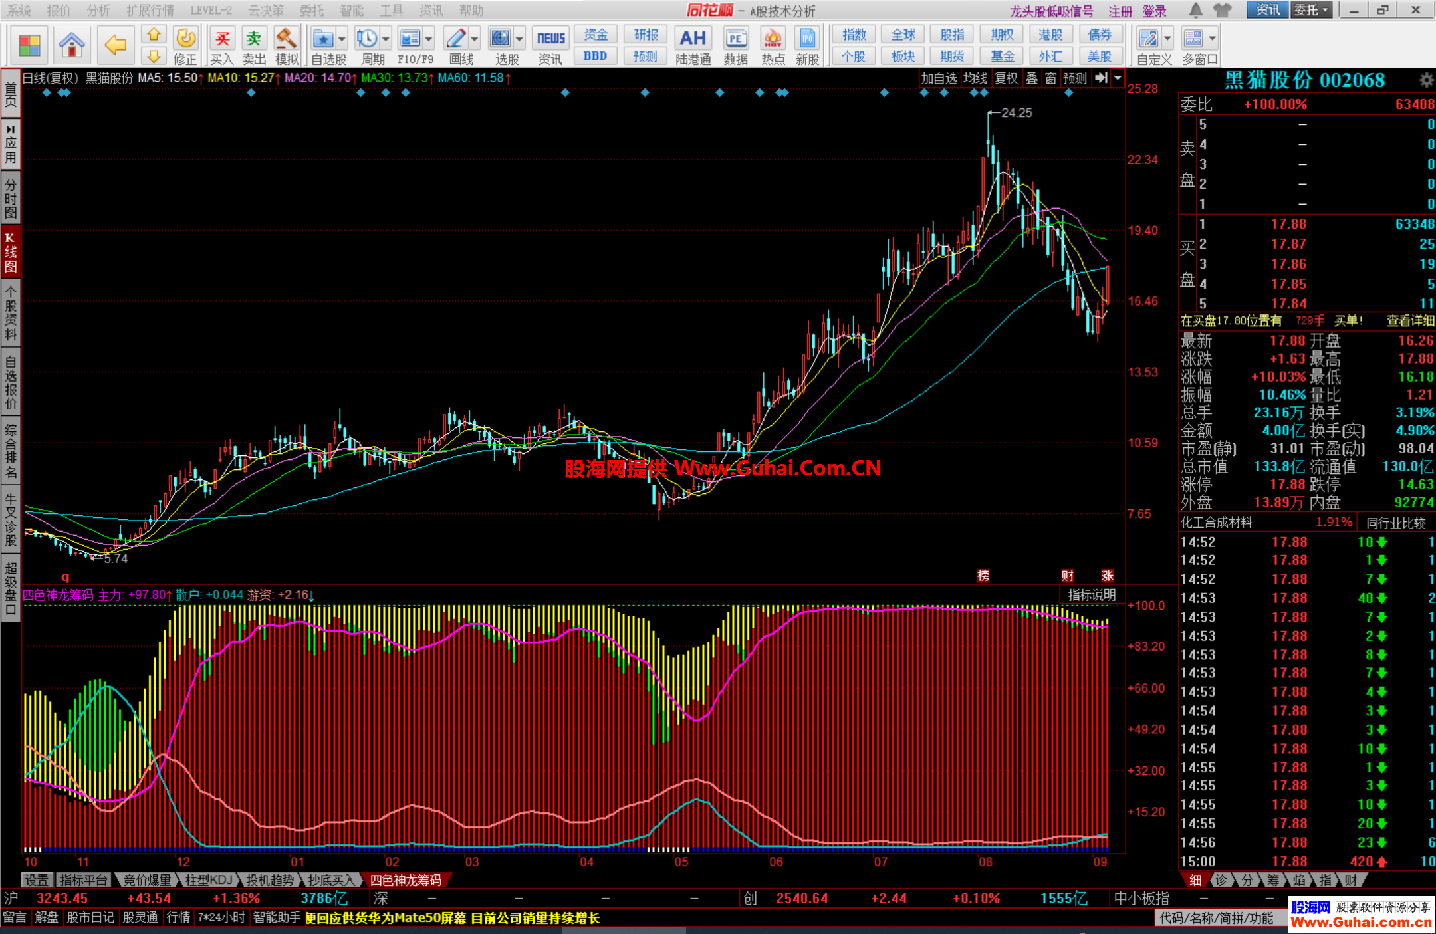
Task: Click the 榜 marker on chart timeline
Action: (983, 576)
